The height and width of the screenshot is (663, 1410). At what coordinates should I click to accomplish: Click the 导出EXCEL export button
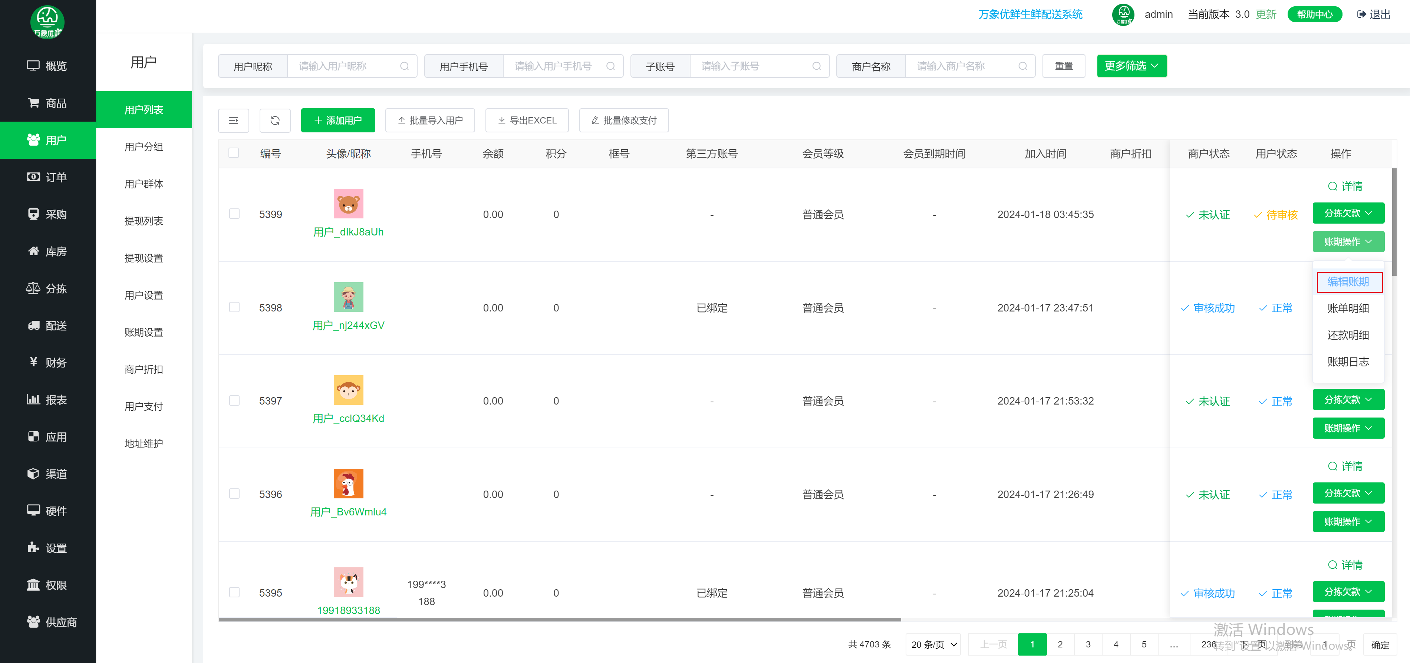click(527, 120)
